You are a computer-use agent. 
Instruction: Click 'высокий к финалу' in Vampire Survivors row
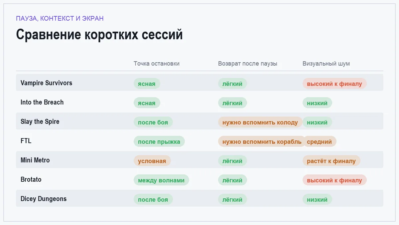click(x=334, y=84)
